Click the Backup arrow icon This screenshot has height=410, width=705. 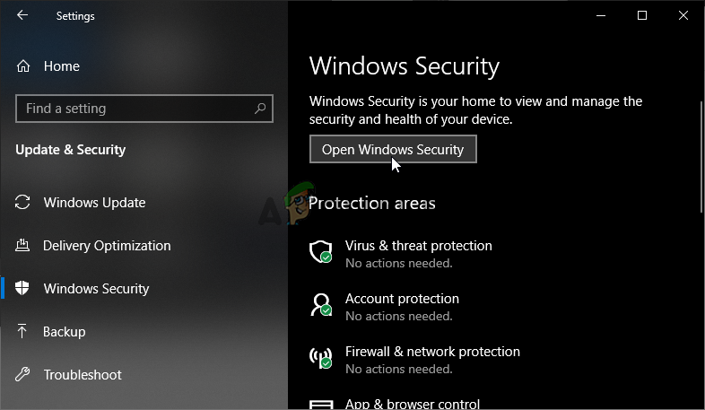(x=23, y=332)
